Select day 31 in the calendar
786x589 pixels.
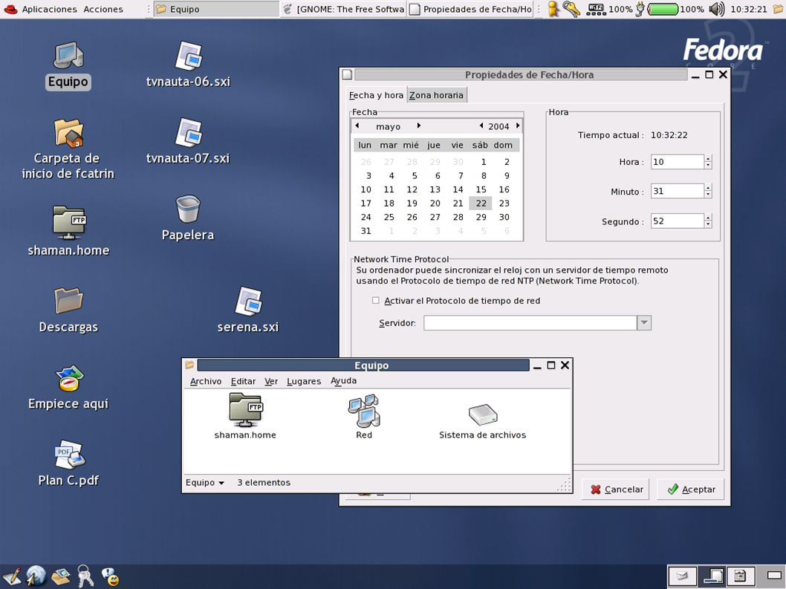tap(366, 230)
